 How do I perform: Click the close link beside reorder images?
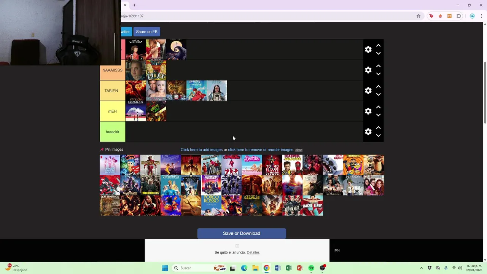click(299, 150)
